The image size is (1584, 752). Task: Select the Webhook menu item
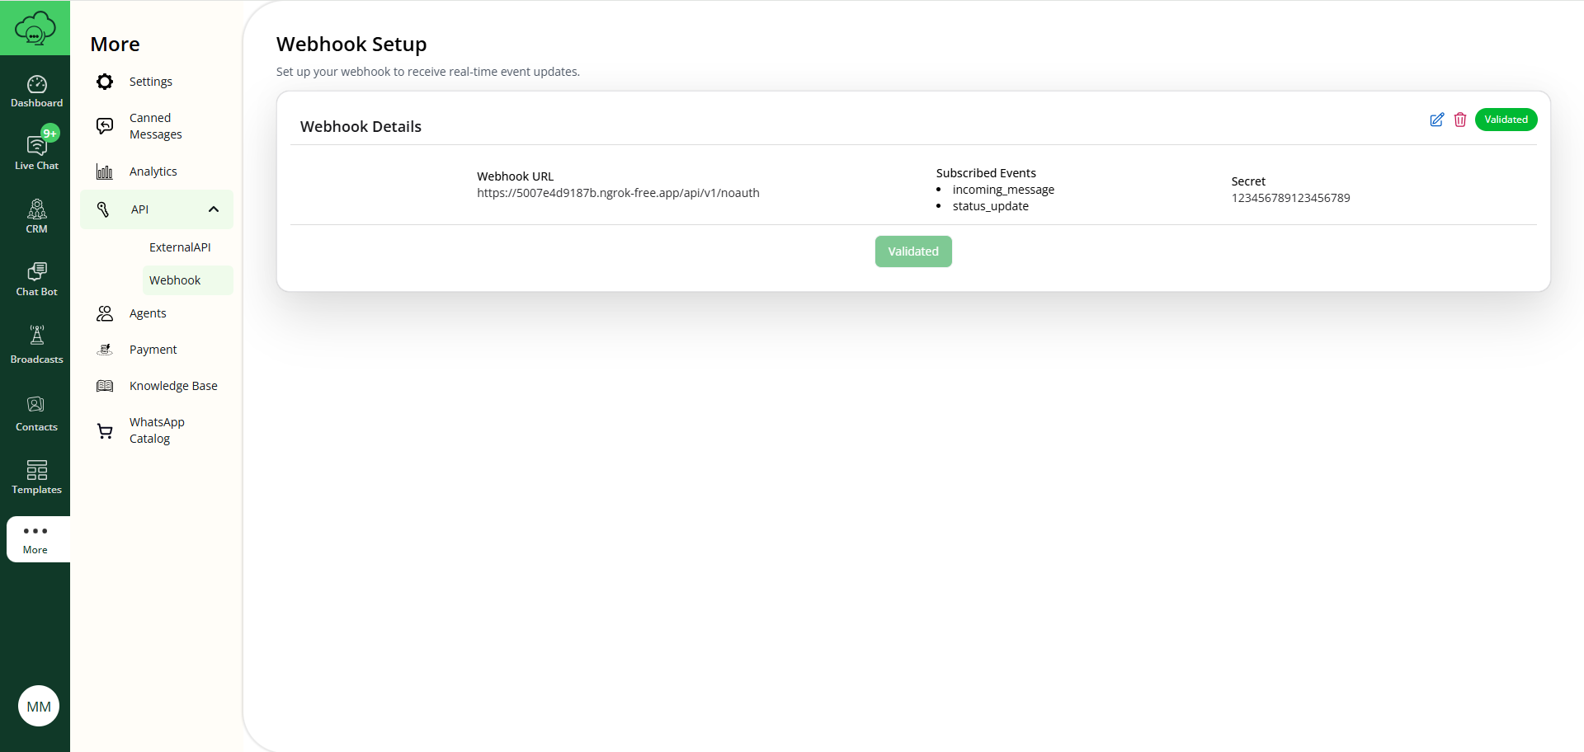[174, 280]
